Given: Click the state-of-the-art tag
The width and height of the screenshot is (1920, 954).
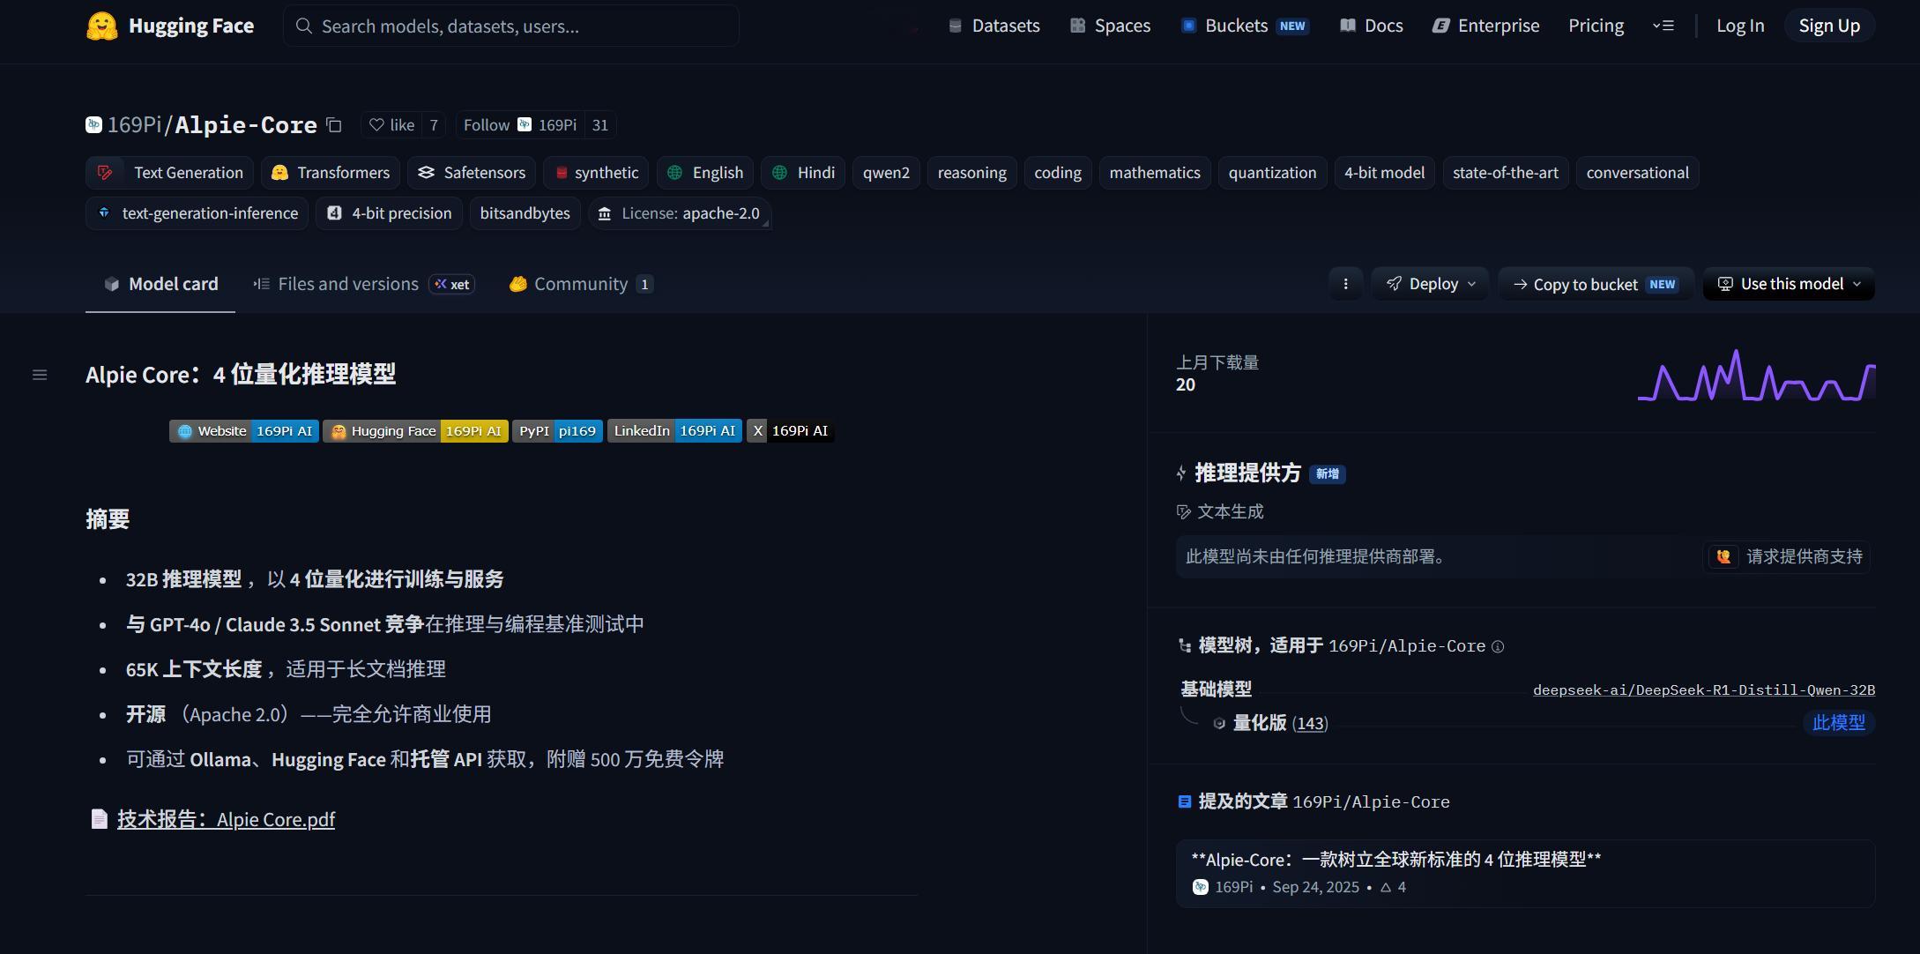Looking at the screenshot, I should 1506,173.
